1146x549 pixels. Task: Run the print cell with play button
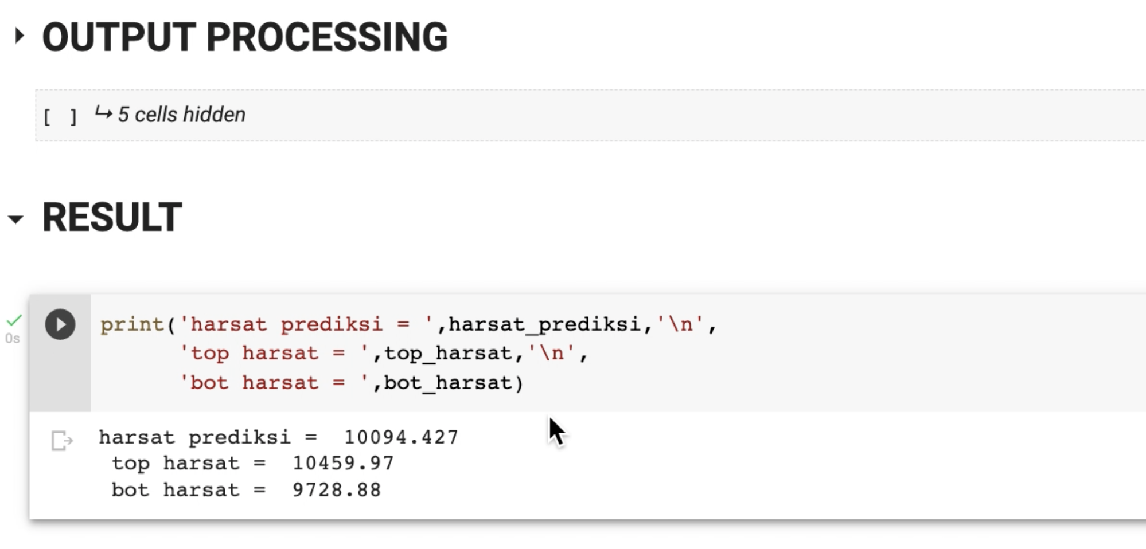pyautogui.click(x=60, y=324)
